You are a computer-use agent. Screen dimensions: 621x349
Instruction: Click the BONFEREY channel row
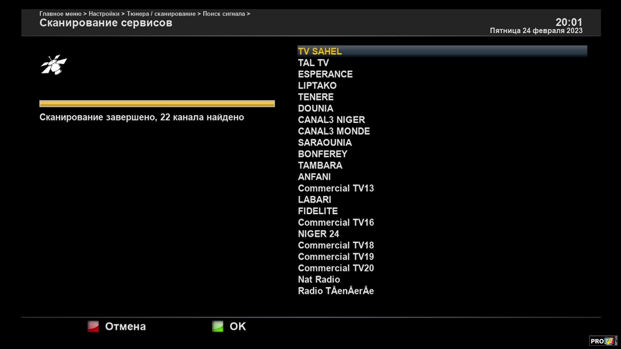click(x=322, y=154)
